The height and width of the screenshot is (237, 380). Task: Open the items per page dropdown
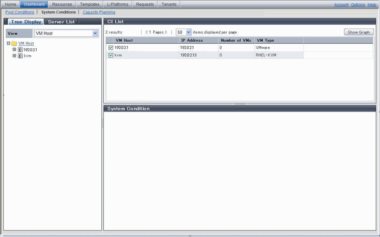(x=184, y=32)
